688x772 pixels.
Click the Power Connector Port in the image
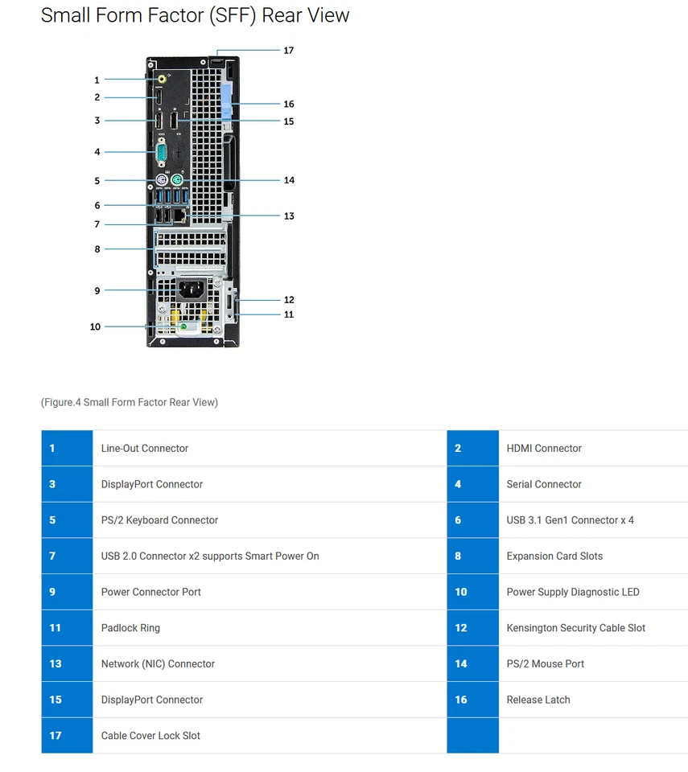pos(191,288)
